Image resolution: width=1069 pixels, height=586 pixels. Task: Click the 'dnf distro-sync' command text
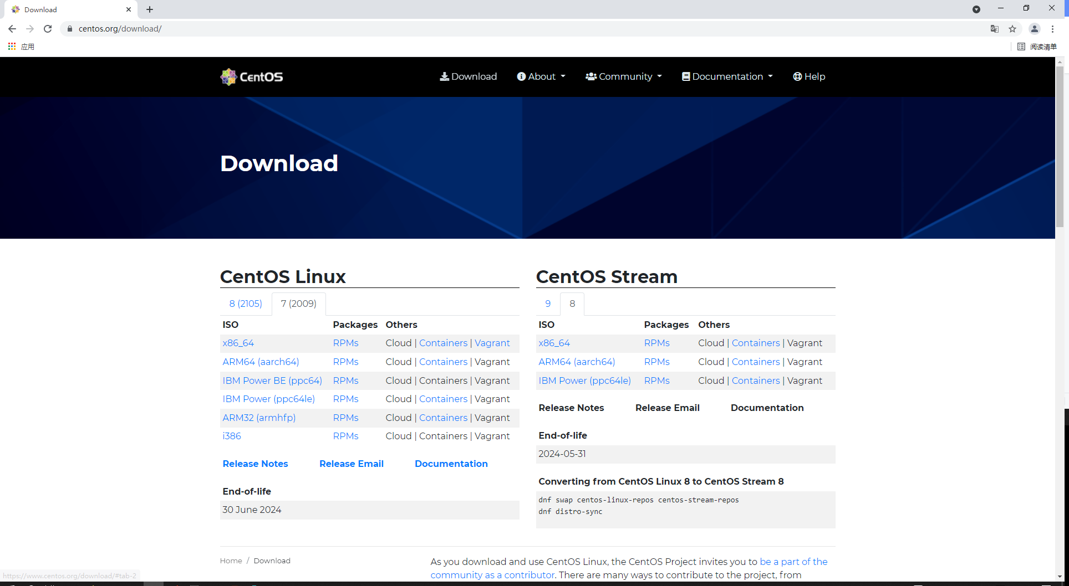click(570, 511)
